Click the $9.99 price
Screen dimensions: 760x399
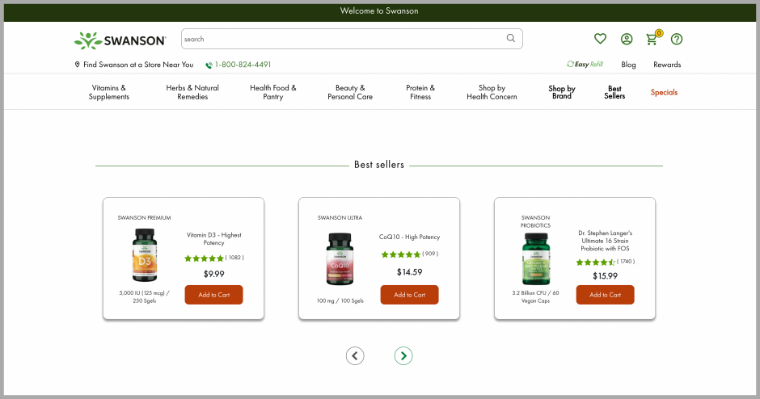pos(213,274)
